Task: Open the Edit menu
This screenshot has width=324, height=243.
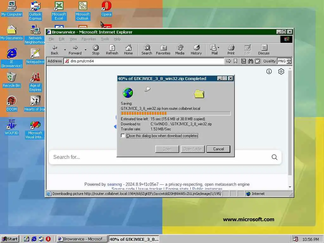Action: point(62,39)
